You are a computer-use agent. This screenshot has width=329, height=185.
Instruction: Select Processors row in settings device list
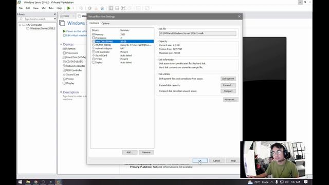(122, 38)
